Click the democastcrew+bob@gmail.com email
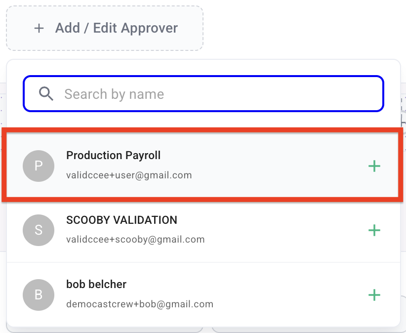 [140, 304]
